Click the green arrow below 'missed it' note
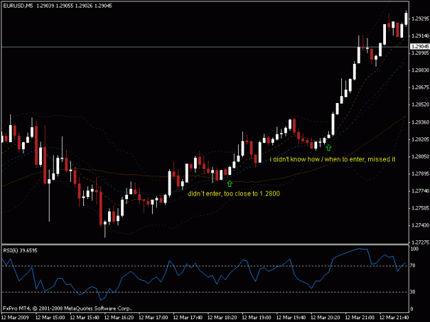430x322 pixels. [329, 148]
